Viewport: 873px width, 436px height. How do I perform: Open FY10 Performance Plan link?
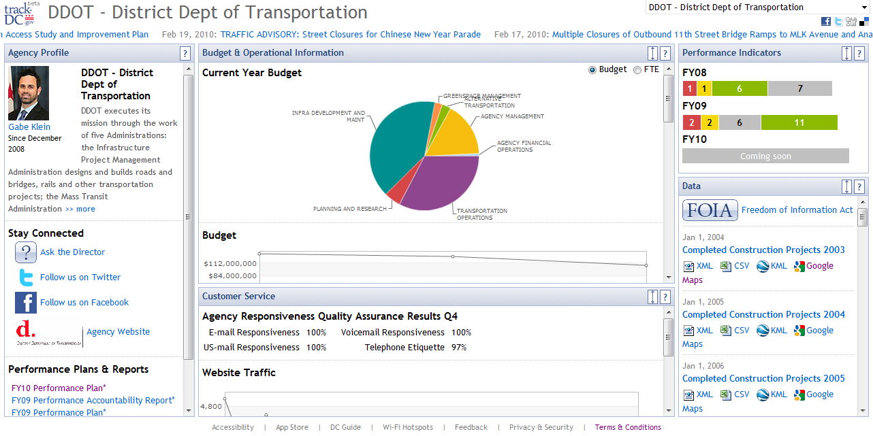59,388
